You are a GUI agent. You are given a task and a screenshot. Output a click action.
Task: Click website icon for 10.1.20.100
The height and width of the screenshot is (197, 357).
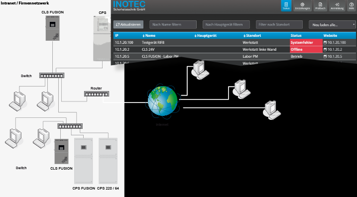(x=325, y=43)
